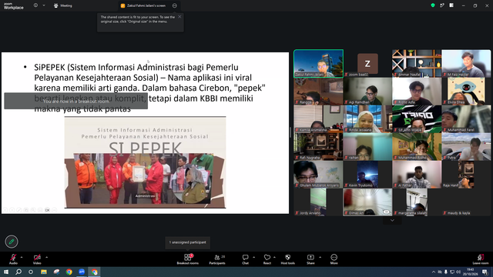The width and height of the screenshot is (493, 277).
Task: Select M Faiz Haidar's video tile
Action: (x=466, y=63)
